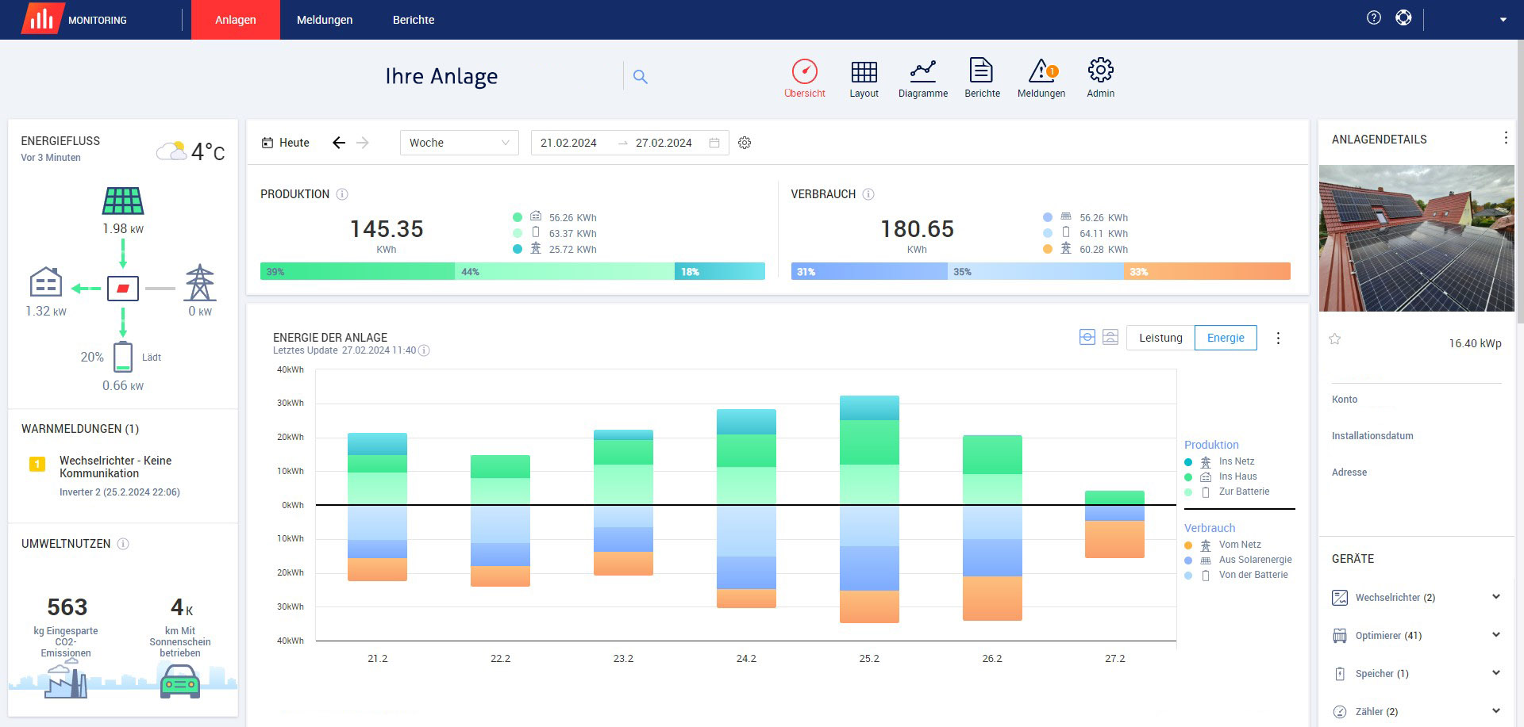The width and height of the screenshot is (1524, 727).
Task: Click the 44% segment of production bar
Action: (x=564, y=271)
